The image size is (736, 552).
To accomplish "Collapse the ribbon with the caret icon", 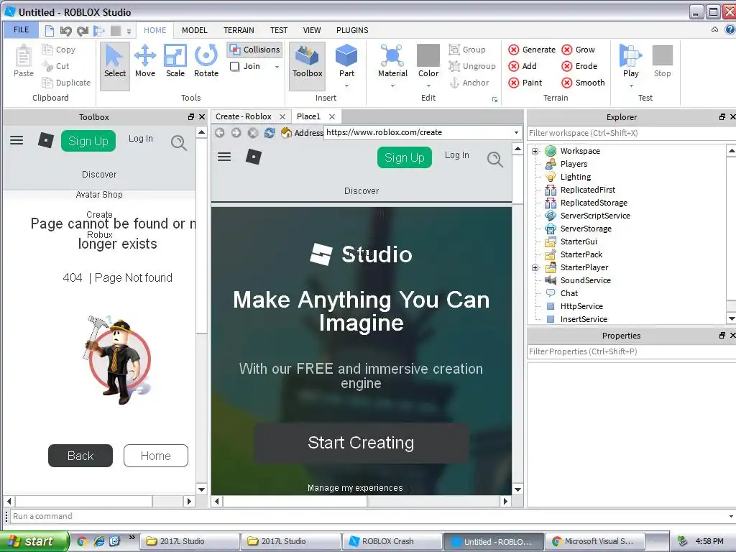I will [714, 29].
